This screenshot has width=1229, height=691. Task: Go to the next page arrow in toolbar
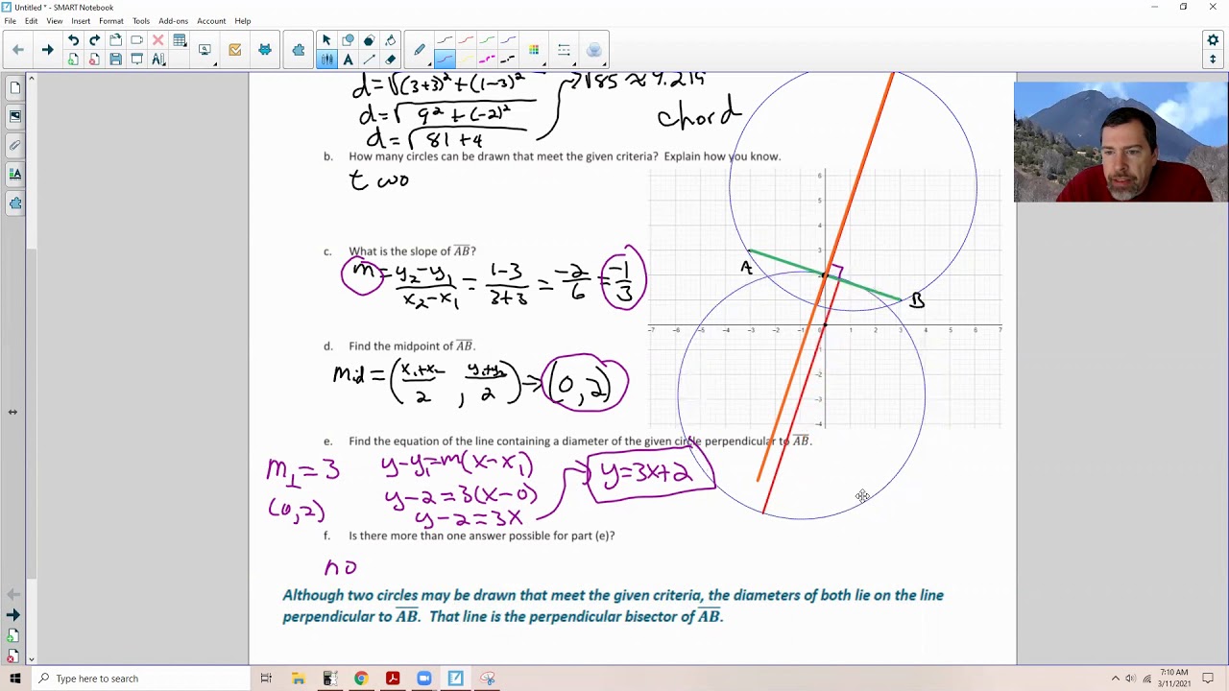click(47, 50)
